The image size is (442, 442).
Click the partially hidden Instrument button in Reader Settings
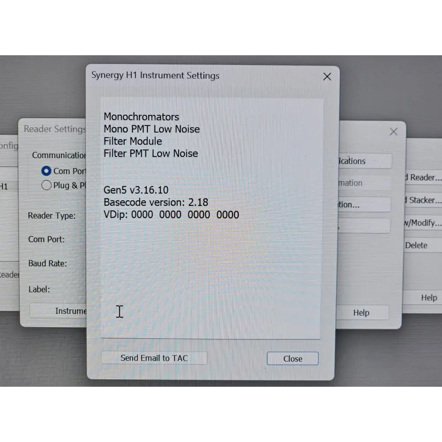(58, 311)
